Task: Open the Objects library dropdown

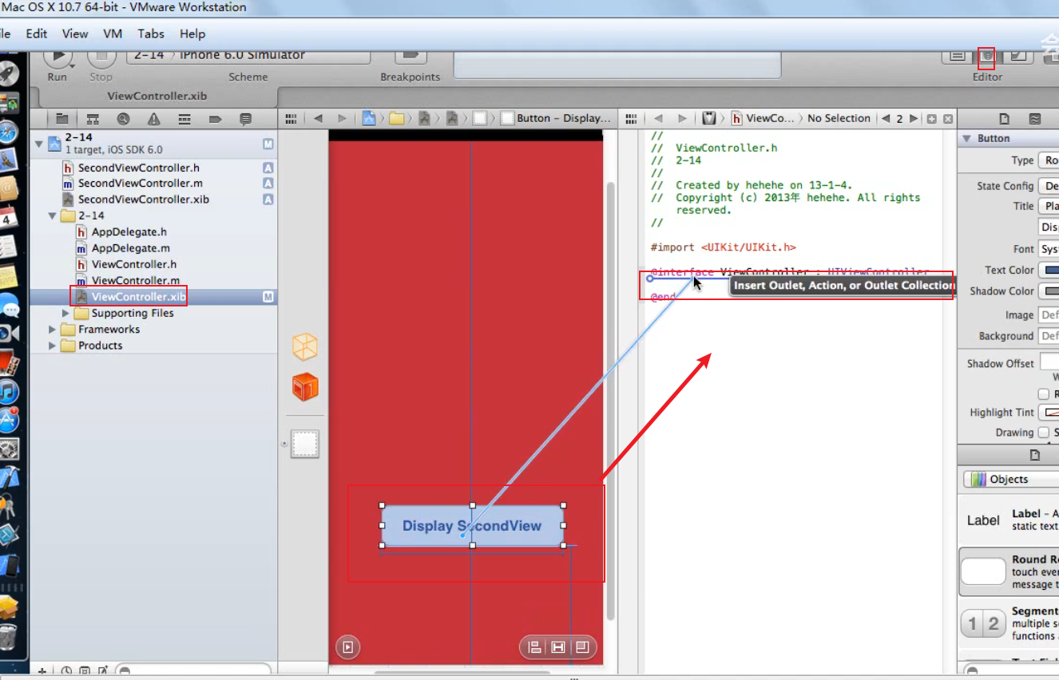Action: pos(1011,479)
